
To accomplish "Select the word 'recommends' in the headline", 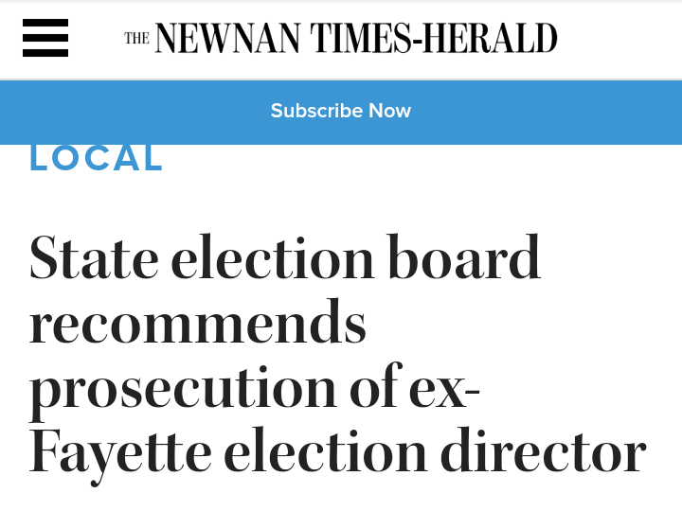I will 198,324.
